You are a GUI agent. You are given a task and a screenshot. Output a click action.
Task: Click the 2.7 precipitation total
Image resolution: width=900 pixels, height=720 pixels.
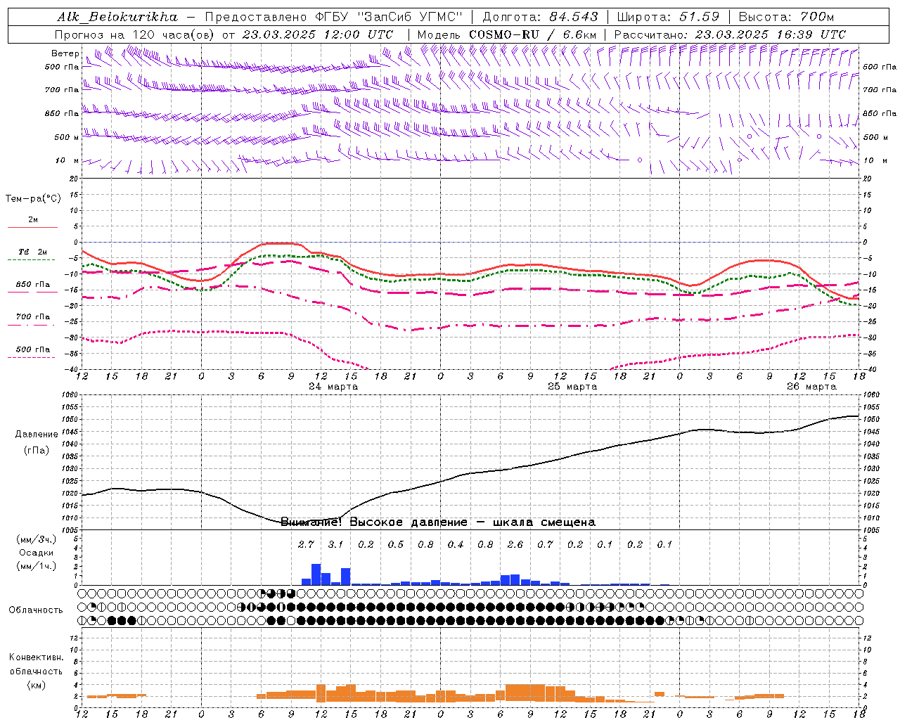point(306,544)
